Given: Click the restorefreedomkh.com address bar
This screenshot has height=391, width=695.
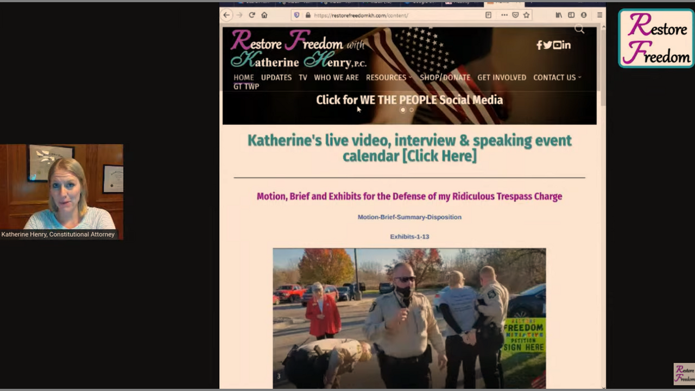Looking at the screenshot, I should 380,15.
